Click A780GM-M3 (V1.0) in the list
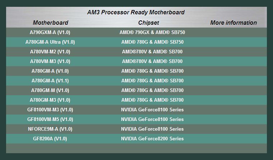 coord(50,100)
